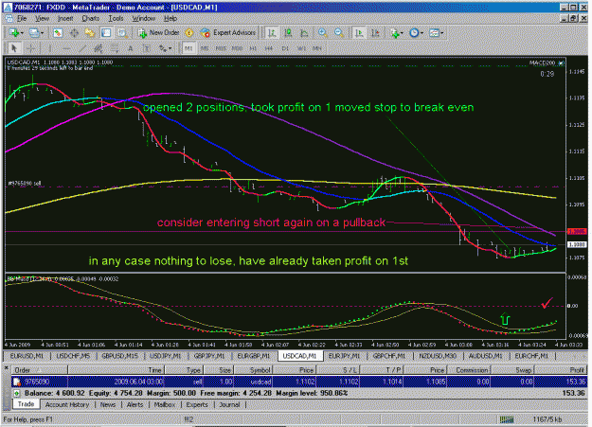Expand the Indicators list dropdown arrow
This screenshot has height=427, width=592.
point(403,33)
